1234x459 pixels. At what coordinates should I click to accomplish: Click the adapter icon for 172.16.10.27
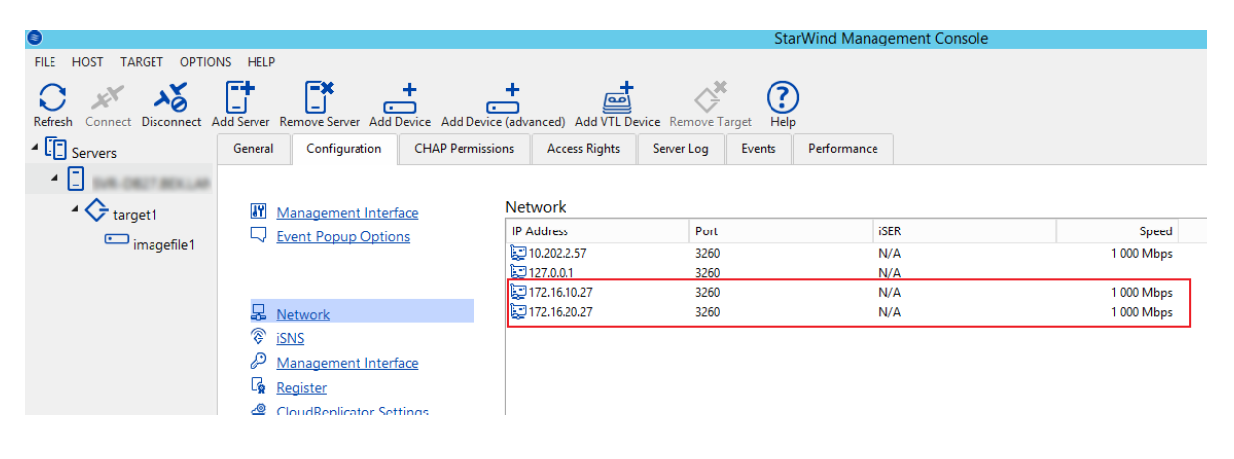(x=518, y=292)
